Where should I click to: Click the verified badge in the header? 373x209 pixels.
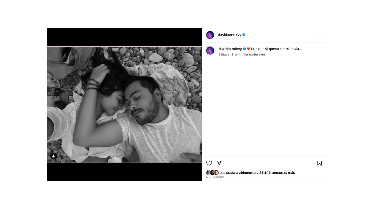pyautogui.click(x=244, y=35)
